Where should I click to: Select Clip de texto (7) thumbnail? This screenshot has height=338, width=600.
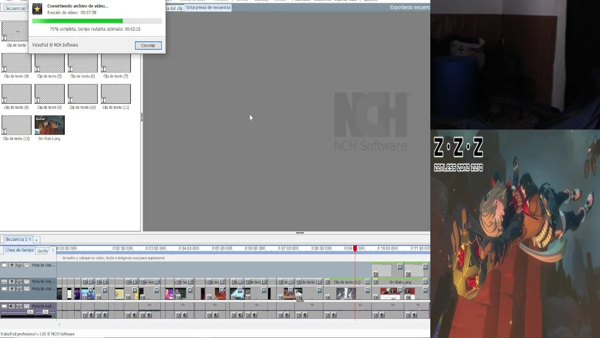[x=116, y=63]
